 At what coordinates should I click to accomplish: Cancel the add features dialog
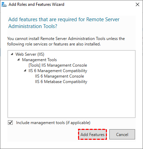pos(122,134)
